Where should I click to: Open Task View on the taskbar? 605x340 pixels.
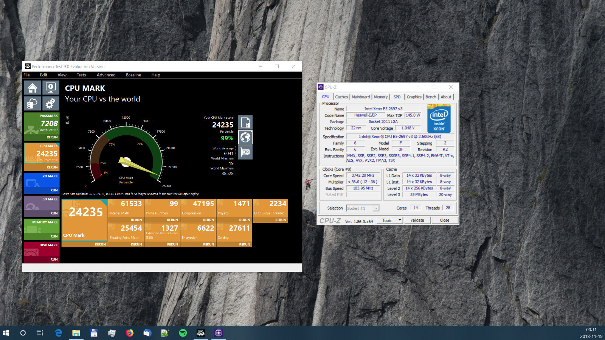click(x=40, y=333)
